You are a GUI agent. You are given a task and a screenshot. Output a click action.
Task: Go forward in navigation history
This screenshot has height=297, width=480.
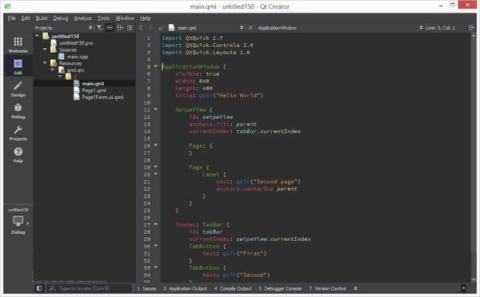[150, 28]
